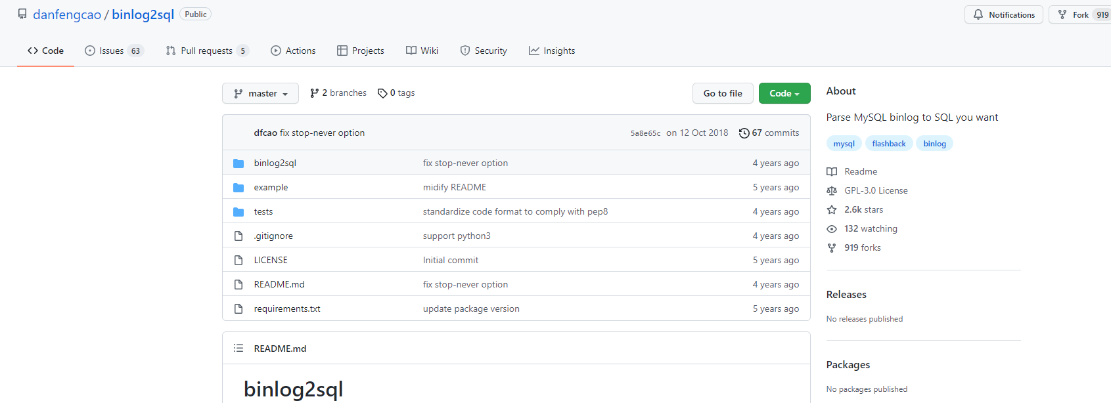Open the midify README commit message

pyautogui.click(x=455, y=187)
